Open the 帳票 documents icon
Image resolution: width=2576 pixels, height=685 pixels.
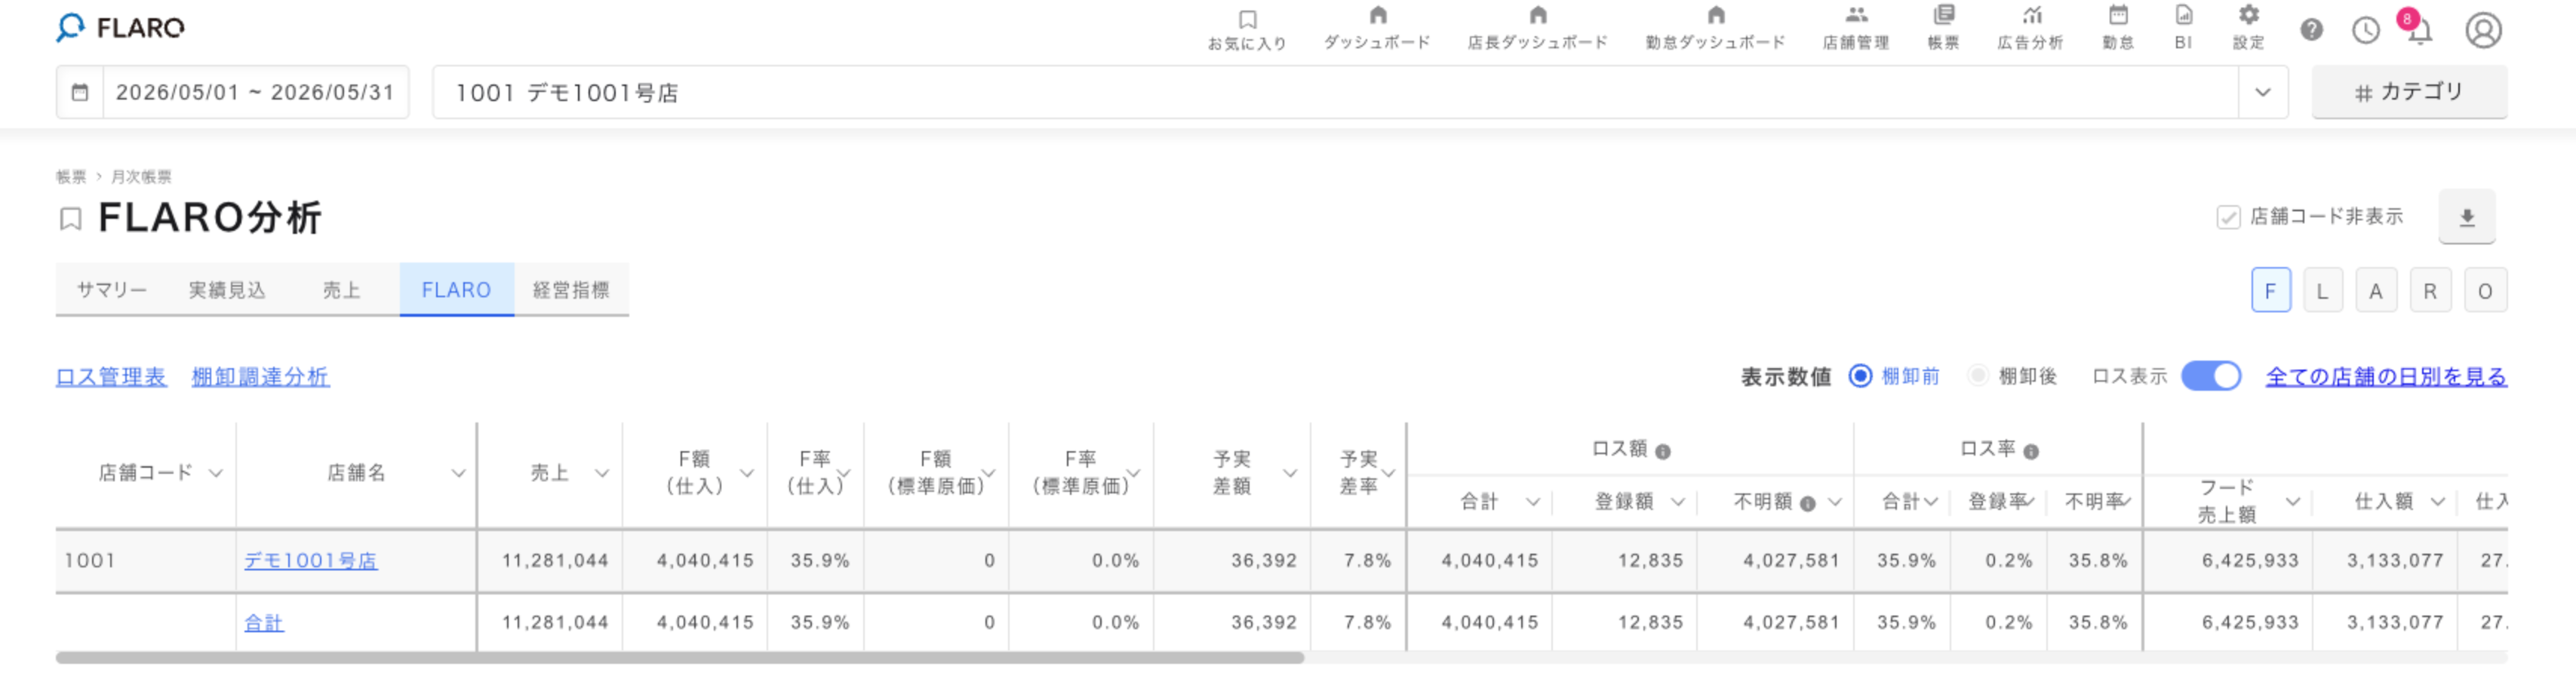[x=1943, y=15]
